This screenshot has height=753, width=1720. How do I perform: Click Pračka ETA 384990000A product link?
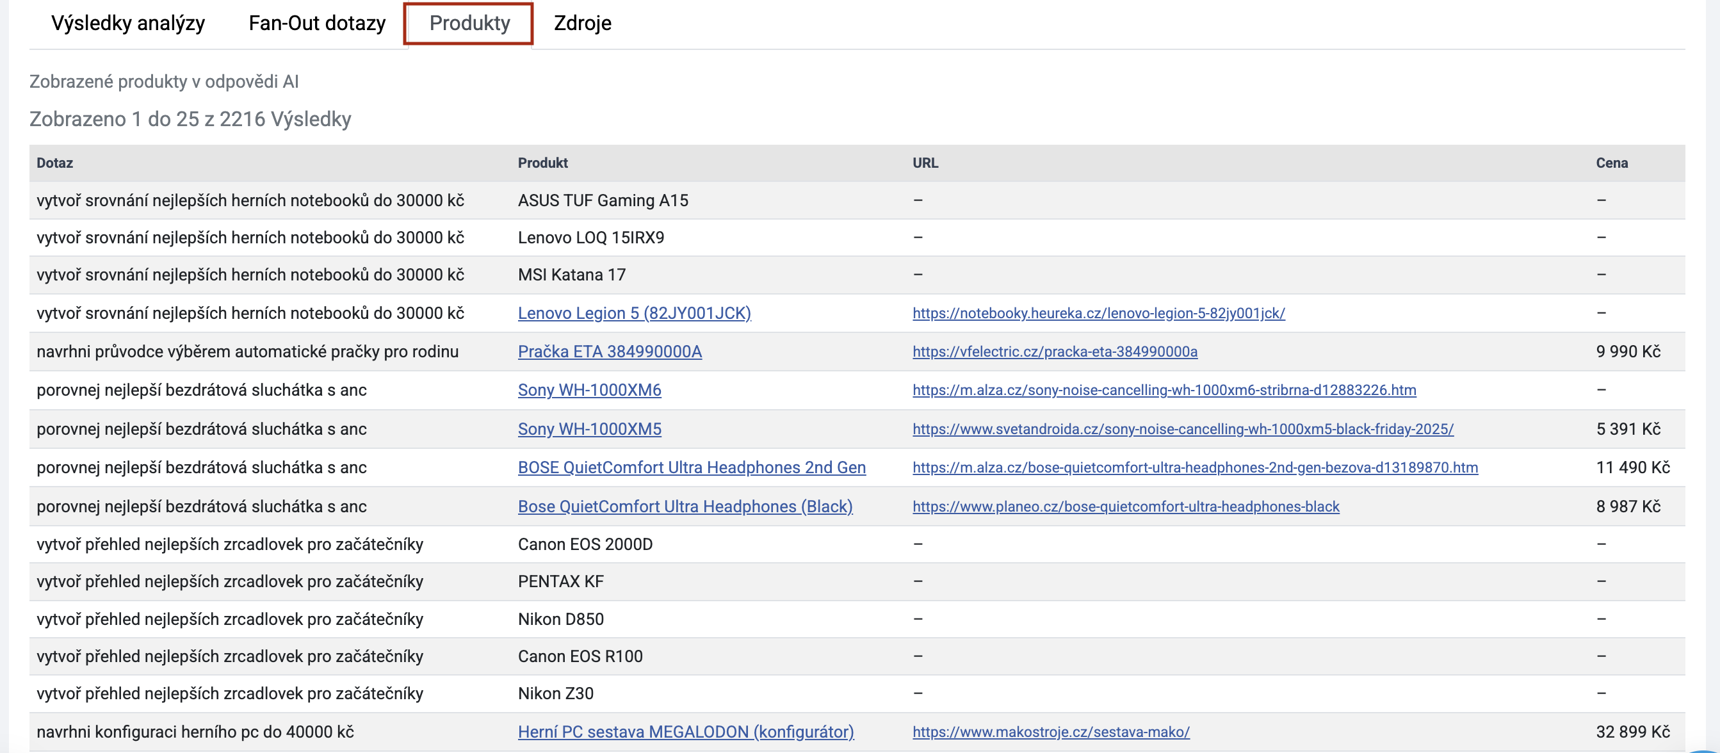click(609, 352)
